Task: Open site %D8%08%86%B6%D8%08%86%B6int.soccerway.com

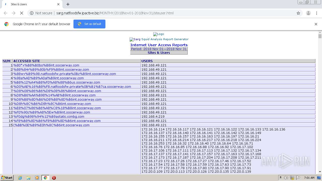Action: coord(57,91)
